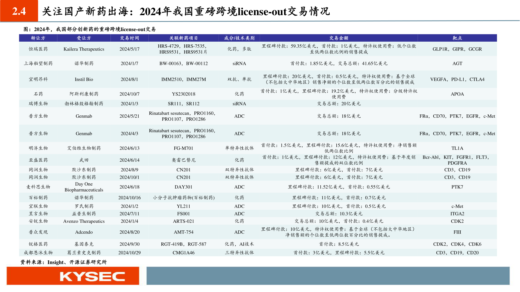The width and height of the screenshot is (520, 292).
Task: Click the 阿斯利康制药 cell
Action: click(84, 94)
